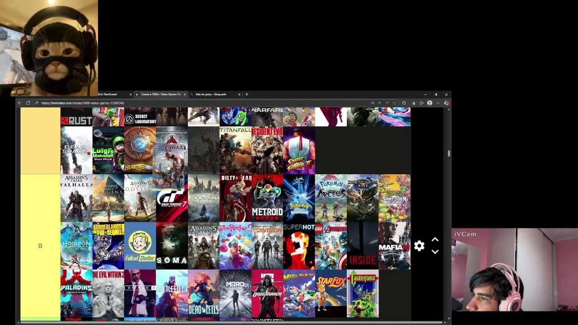Select the INSIDE game cover
The image size is (578, 325).
363,246
